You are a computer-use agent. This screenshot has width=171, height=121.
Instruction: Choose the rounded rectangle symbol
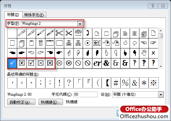point(59,43)
